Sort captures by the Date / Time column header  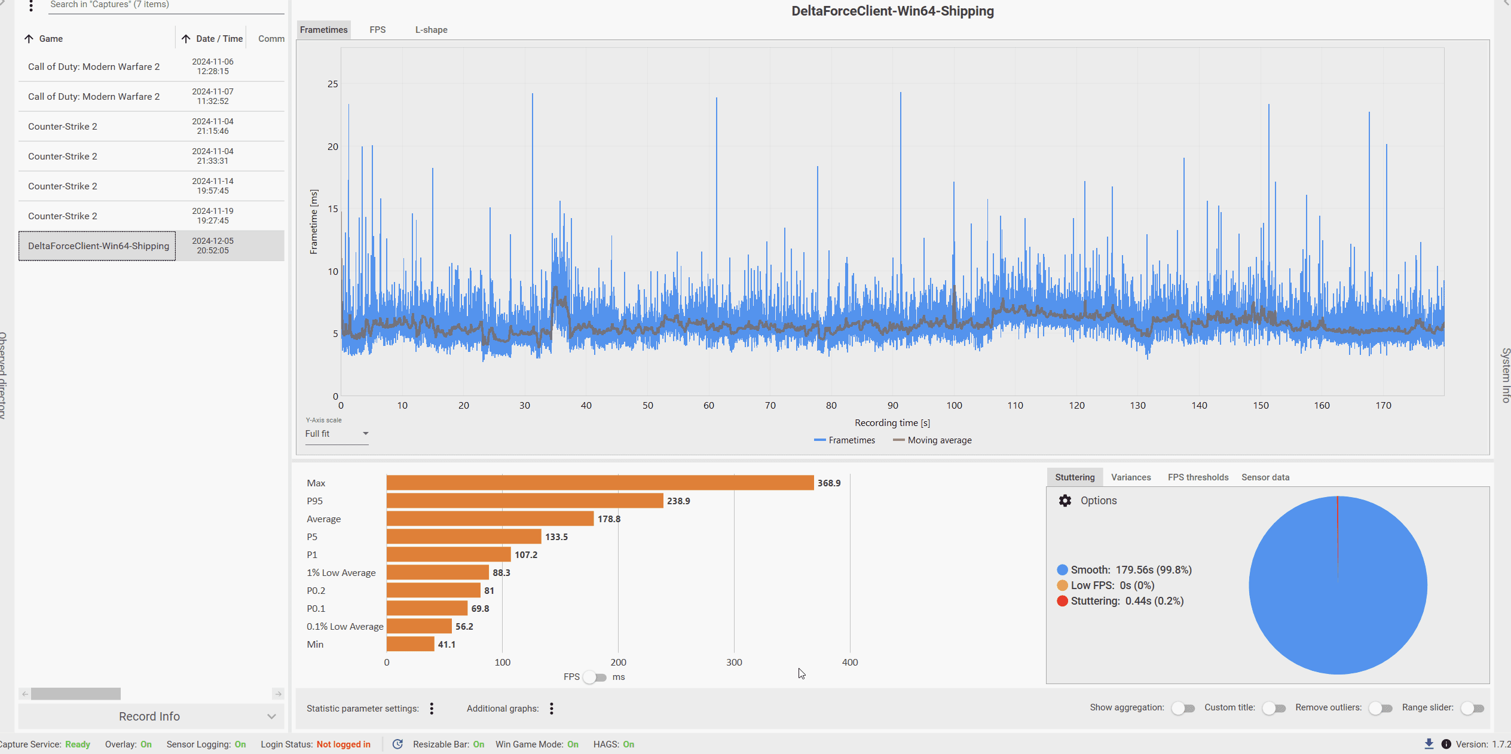click(x=219, y=39)
